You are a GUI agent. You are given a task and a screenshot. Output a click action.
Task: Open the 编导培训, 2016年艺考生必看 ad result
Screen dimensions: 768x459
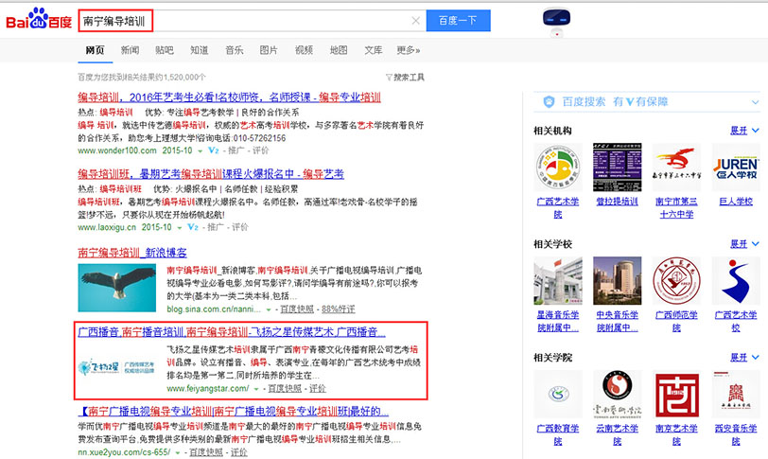(229, 97)
